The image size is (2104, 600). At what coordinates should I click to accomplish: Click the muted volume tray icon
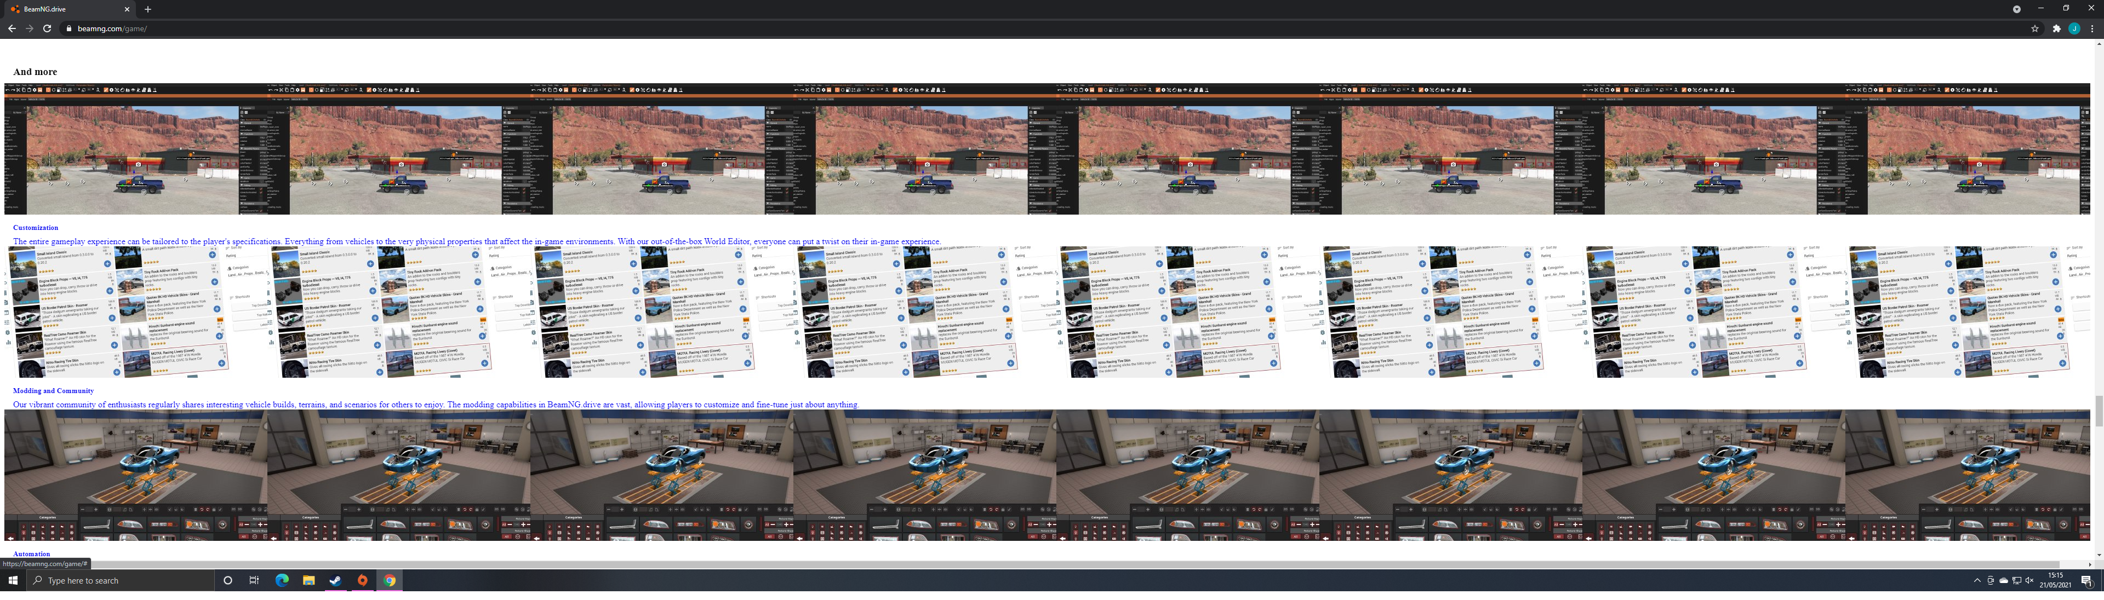[2029, 580]
